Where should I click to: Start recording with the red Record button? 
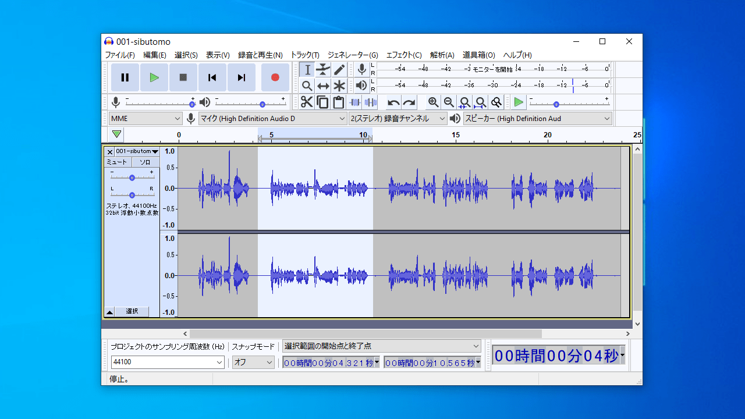pos(275,77)
